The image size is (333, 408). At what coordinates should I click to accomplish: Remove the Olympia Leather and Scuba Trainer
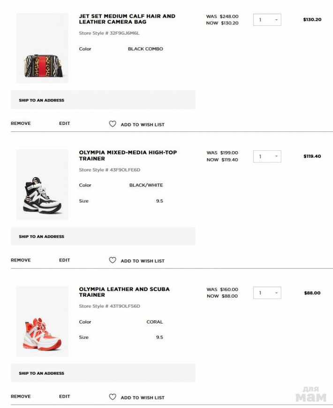point(21,396)
